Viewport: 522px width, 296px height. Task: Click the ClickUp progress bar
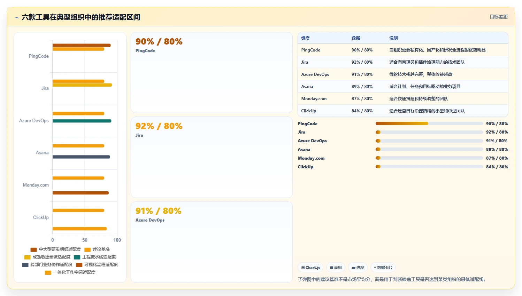[x=429, y=167]
